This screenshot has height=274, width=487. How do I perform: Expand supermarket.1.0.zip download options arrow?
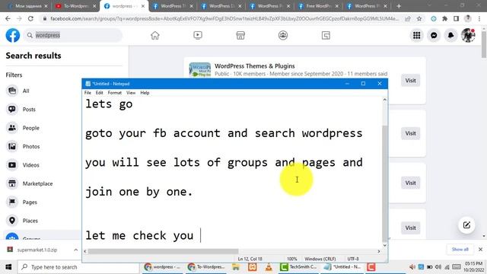(x=75, y=250)
